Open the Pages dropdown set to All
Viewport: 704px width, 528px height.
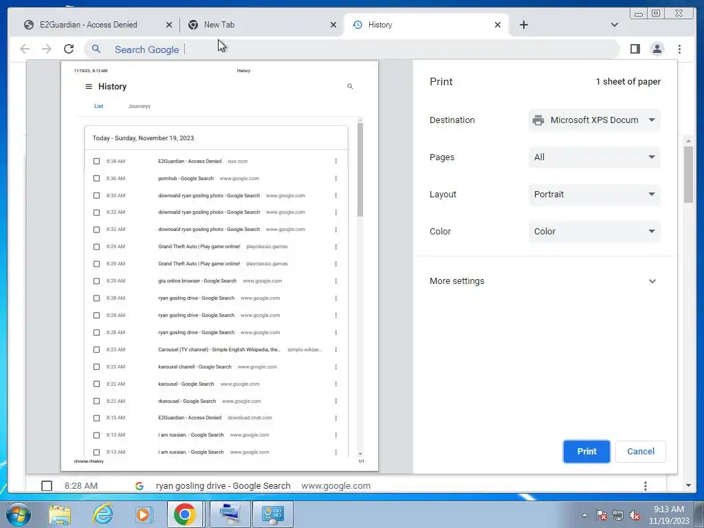(595, 157)
